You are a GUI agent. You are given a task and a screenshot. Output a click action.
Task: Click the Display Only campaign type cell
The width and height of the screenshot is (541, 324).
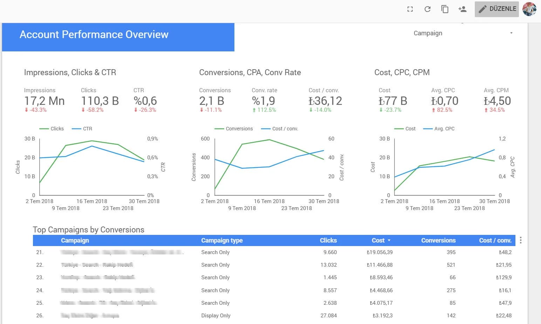click(216, 316)
